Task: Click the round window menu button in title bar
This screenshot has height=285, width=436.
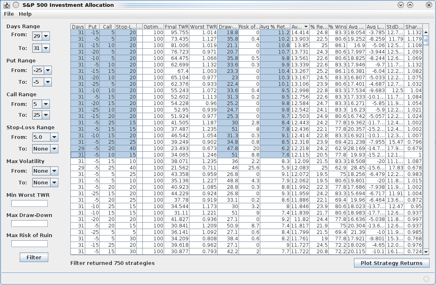Action: 16,5
